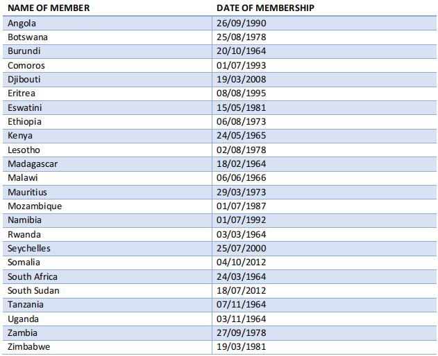Select the Djibouti cell

pyautogui.click(x=24, y=80)
